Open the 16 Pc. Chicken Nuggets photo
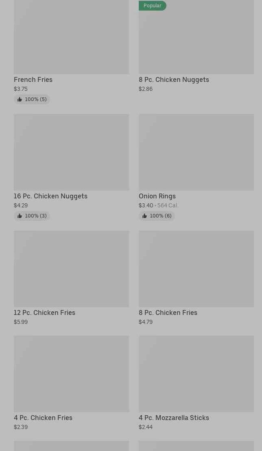Image resolution: width=262 pixels, height=451 pixels. click(x=71, y=152)
